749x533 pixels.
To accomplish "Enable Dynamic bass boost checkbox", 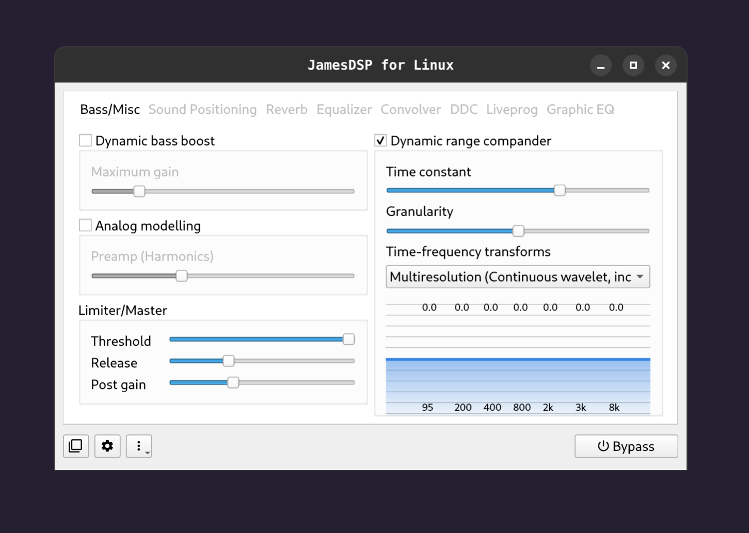I will pos(85,140).
